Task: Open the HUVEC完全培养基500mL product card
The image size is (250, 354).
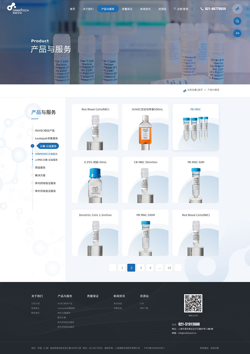Action: click(145, 127)
